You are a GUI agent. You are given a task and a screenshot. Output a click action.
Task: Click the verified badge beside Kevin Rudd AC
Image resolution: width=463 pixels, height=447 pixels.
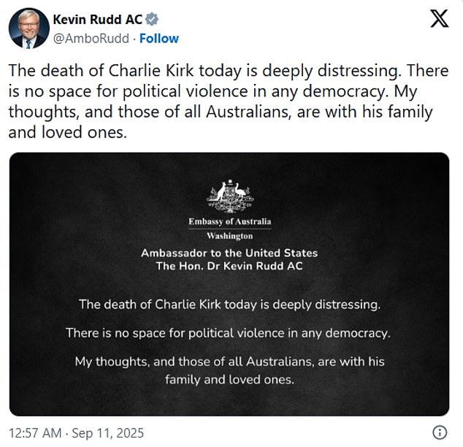pyautogui.click(x=152, y=20)
